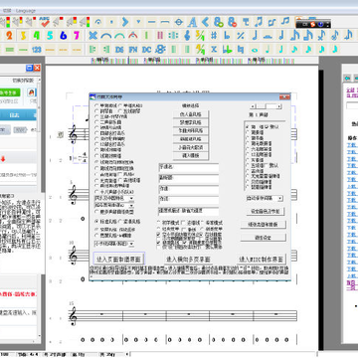The image size is (358, 358).
Task: Choose the flat (b) accidental icon
Action: pos(228,35)
